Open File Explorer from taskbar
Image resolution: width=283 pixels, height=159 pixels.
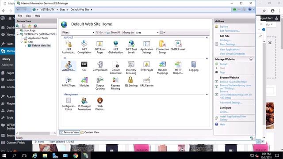(x=45, y=155)
